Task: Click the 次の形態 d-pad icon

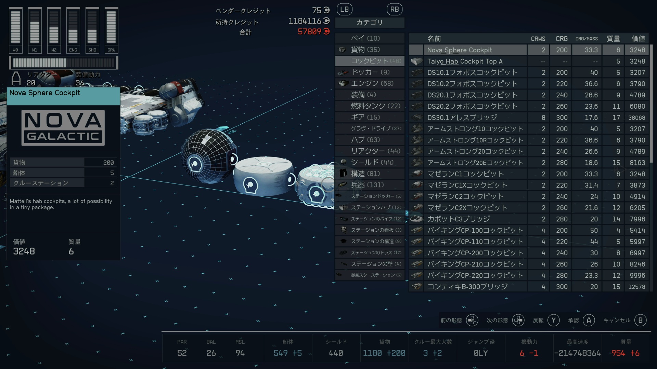Action: pyautogui.click(x=518, y=320)
